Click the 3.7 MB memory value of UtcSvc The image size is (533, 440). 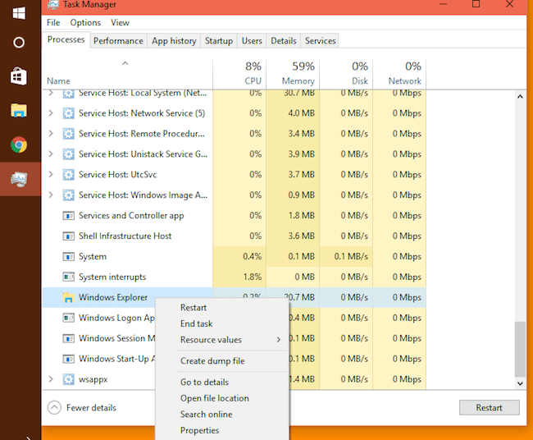point(302,175)
